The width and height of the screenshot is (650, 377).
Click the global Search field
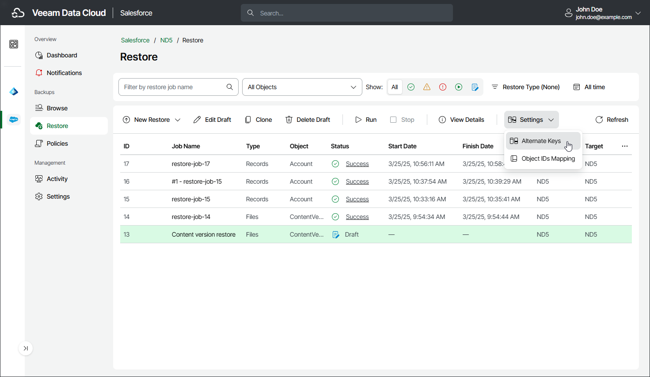pos(347,13)
